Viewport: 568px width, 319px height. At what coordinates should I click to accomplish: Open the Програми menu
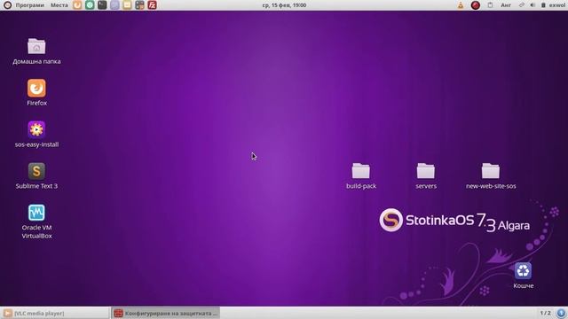tap(29, 5)
